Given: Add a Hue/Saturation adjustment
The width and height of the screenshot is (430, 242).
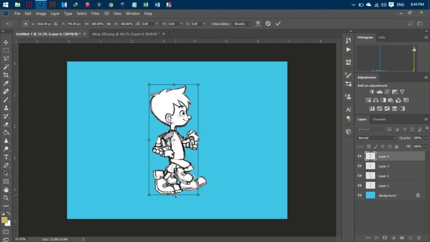Looking at the screenshot, I should coord(368,100).
